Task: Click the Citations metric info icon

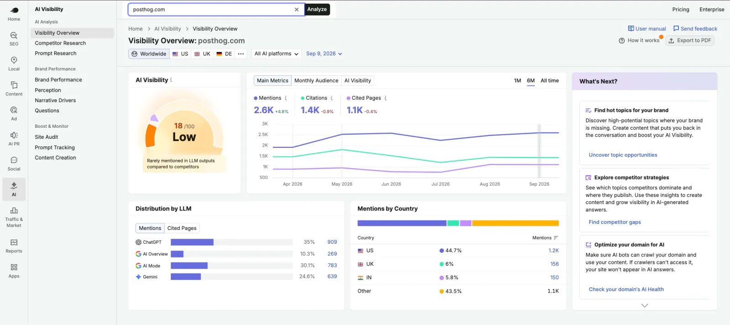Action: (332, 98)
